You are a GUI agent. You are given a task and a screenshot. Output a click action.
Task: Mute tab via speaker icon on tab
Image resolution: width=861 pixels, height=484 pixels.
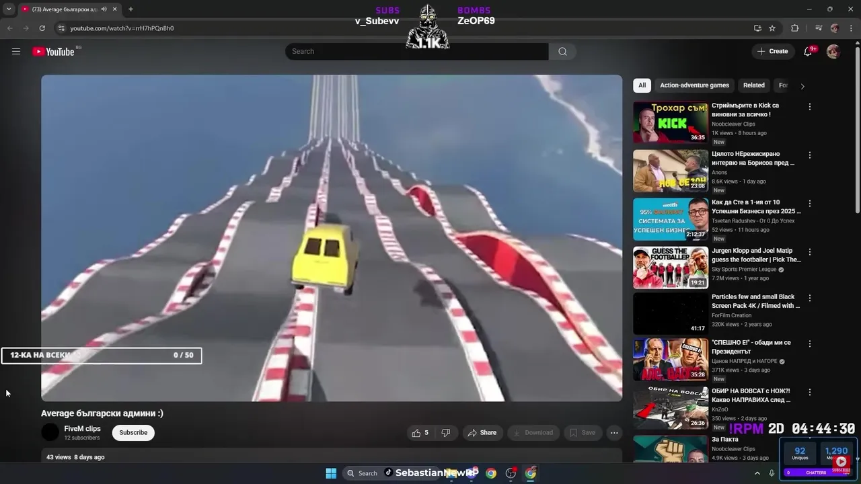tap(104, 9)
